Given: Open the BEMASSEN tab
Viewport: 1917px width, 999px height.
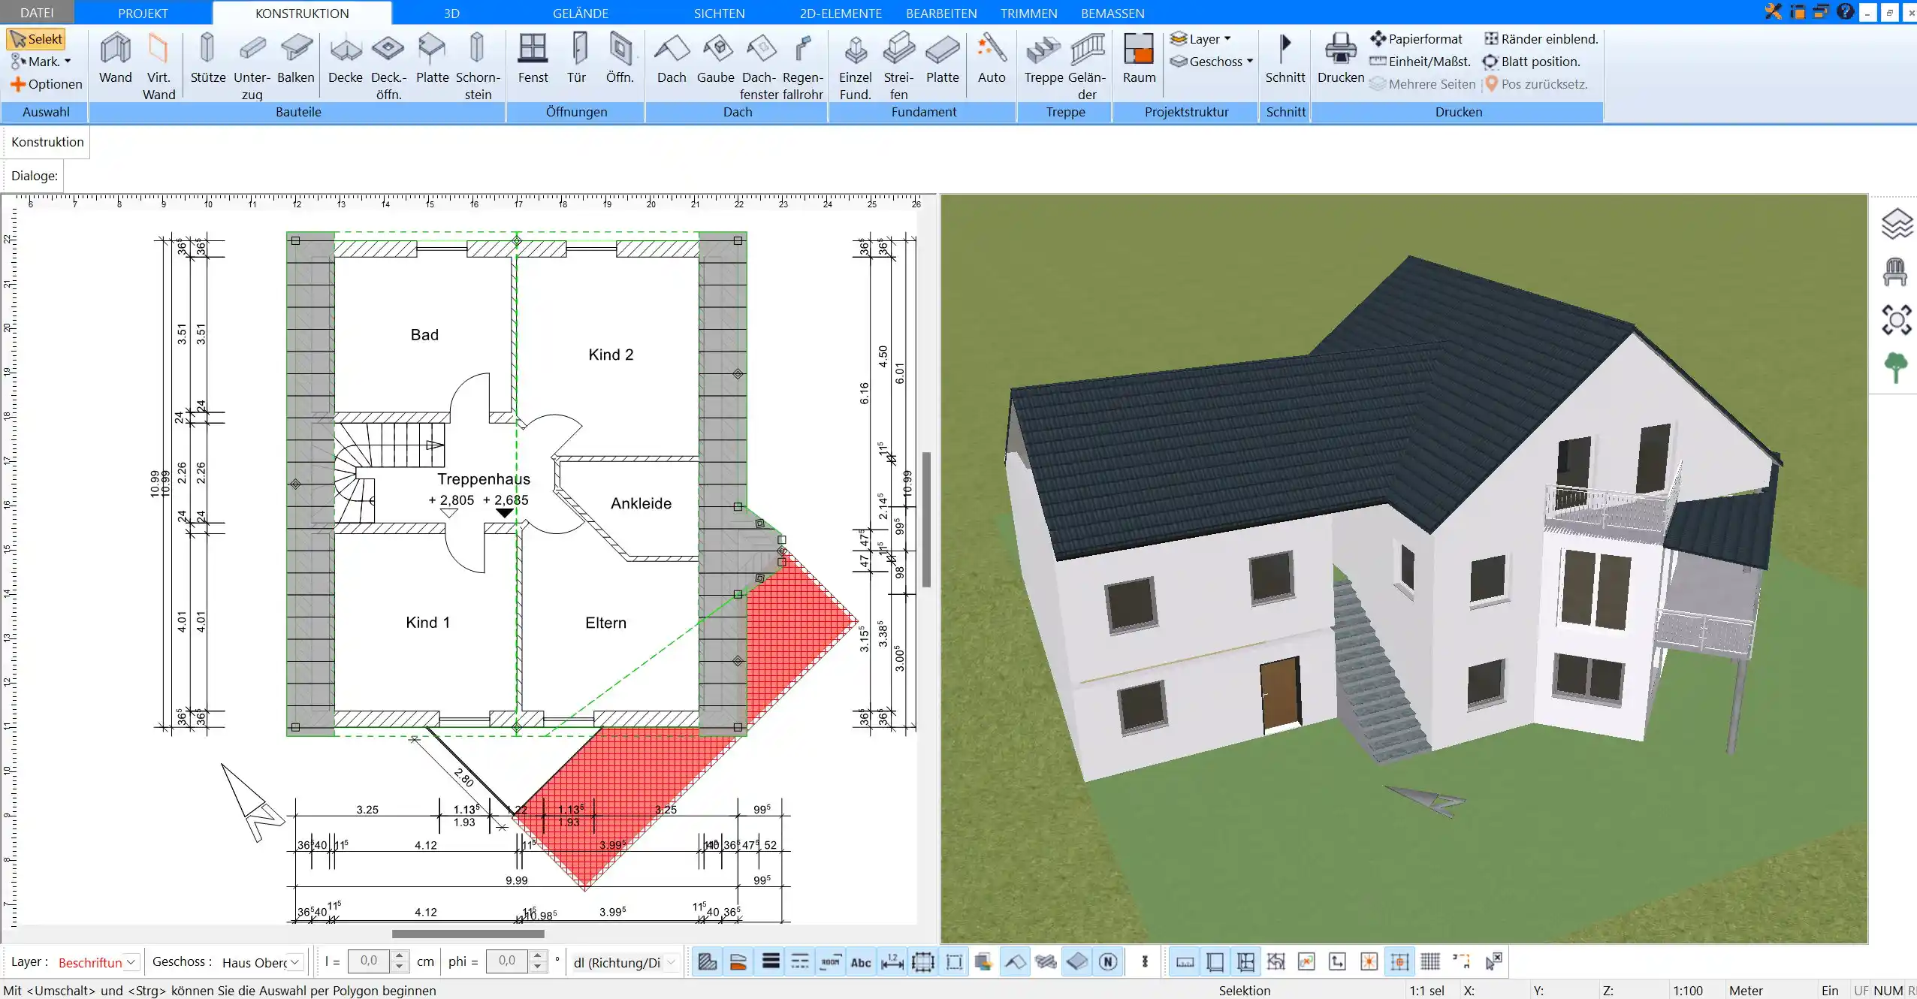Looking at the screenshot, I should [x=1112, y=13].
